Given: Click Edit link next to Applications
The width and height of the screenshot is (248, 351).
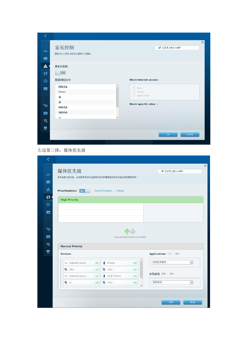Looking at the screenshot, I should 169,254.
